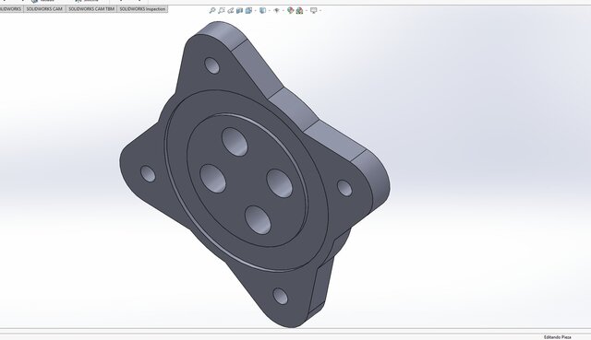The width and height of the screenshot is (591, 340).
Task: Expand the View Orientation dropdown arrow
Action: click(256, 10)
